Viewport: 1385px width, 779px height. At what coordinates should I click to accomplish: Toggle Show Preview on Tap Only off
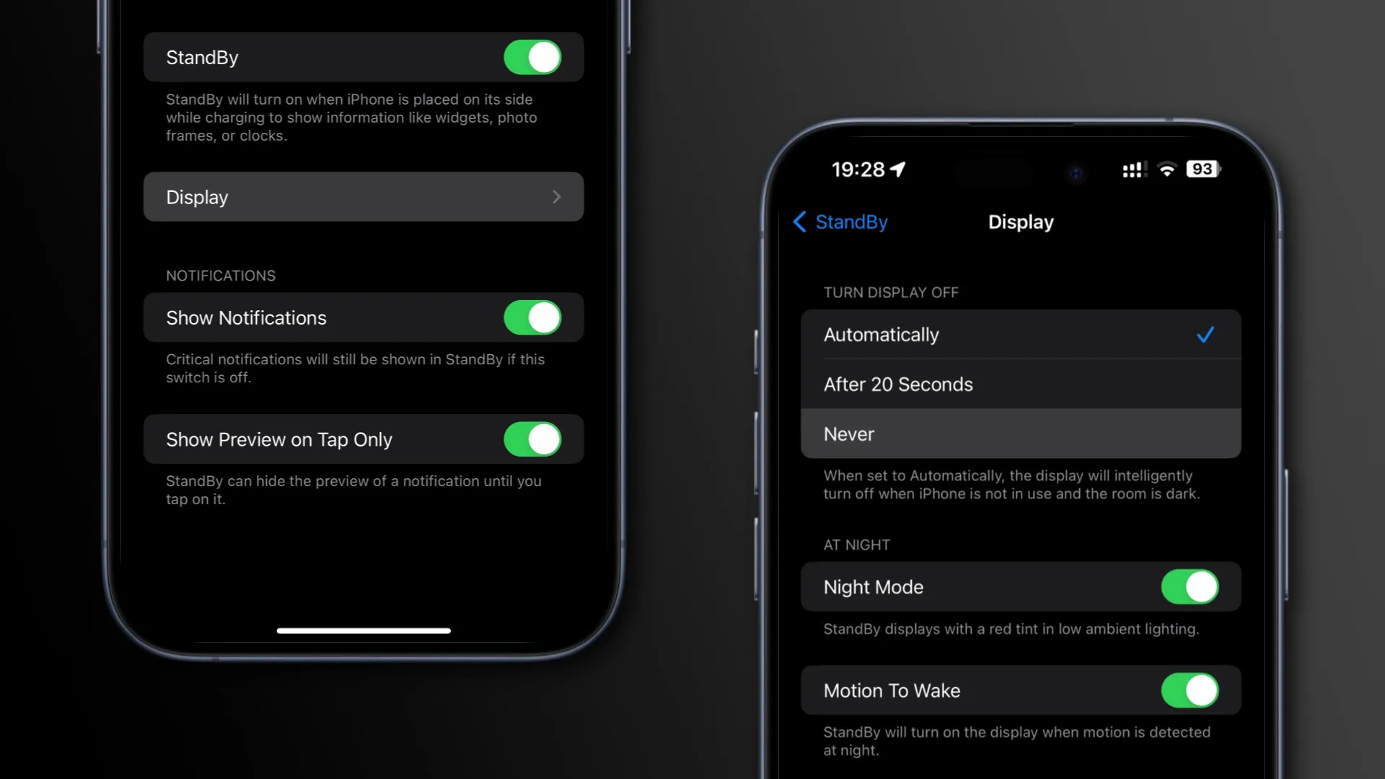point(532,439)
